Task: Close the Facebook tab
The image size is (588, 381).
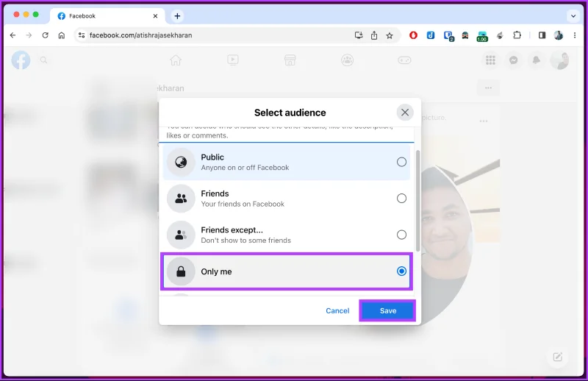Action: click(x=155, y=15)
